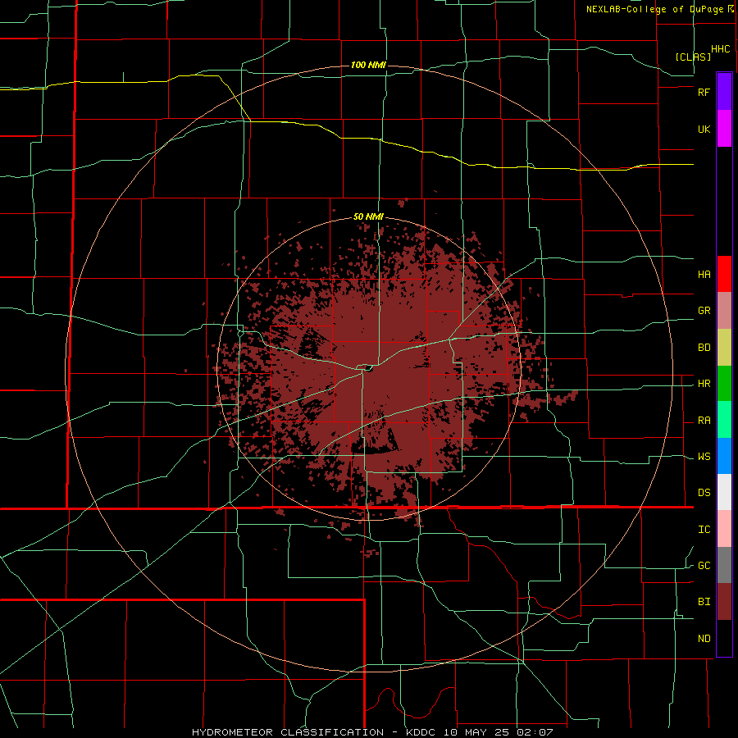The width and height of the screenshot is (738, 738).
Task: Click the [CLAS] legend title
Action: click(693, 57)
